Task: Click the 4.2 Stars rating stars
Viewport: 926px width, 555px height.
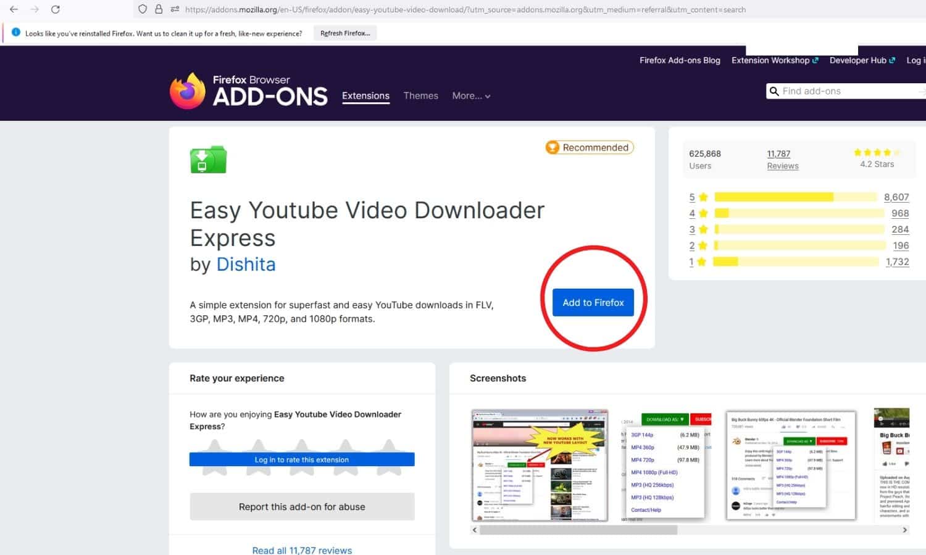Action: (877, 152)
